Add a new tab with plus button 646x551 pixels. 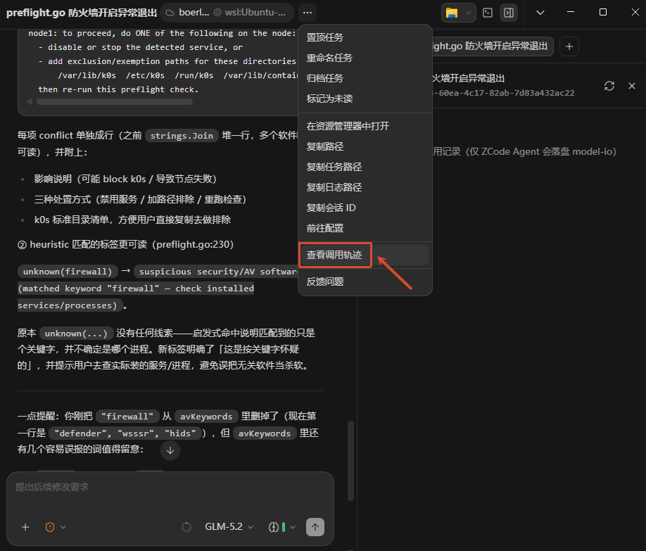coord(569,46)
